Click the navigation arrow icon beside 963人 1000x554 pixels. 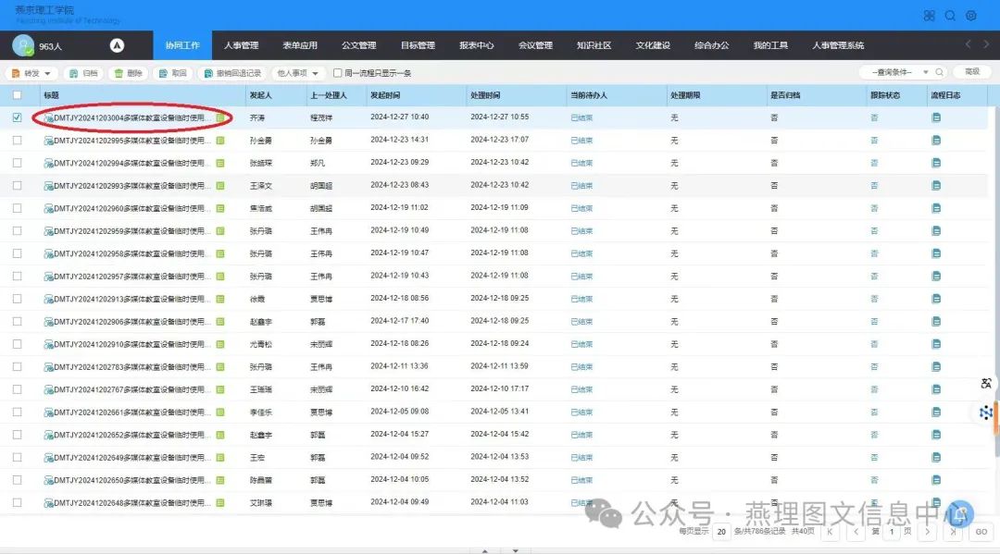click(x=118, y=45)
